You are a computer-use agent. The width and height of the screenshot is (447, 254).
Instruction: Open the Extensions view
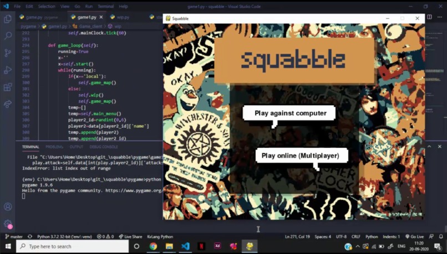pyautogui.click(x=8, y=87)
